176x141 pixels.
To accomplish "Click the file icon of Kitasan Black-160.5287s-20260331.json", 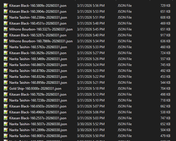I will point(6,35).
